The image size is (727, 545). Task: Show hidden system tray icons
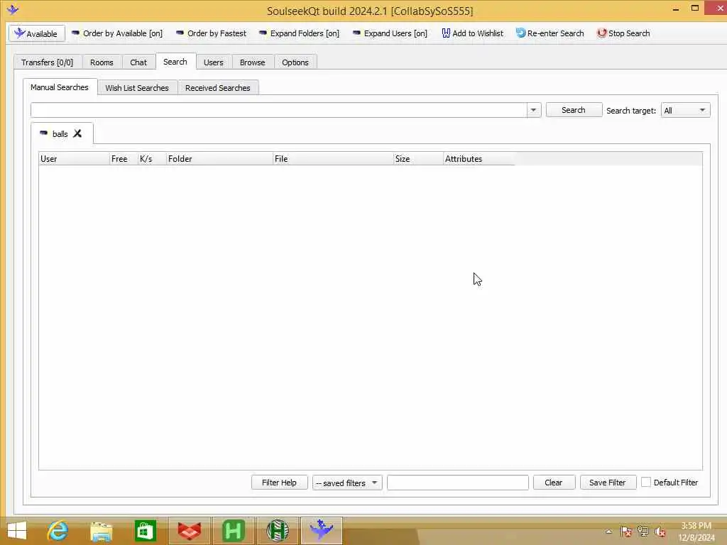point(608,532)
